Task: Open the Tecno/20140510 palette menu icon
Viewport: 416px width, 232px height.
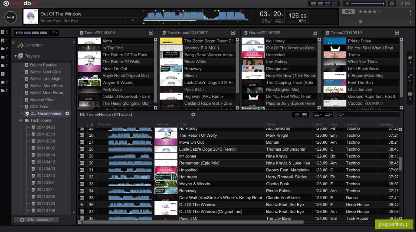Action: (x=397, y=32)
